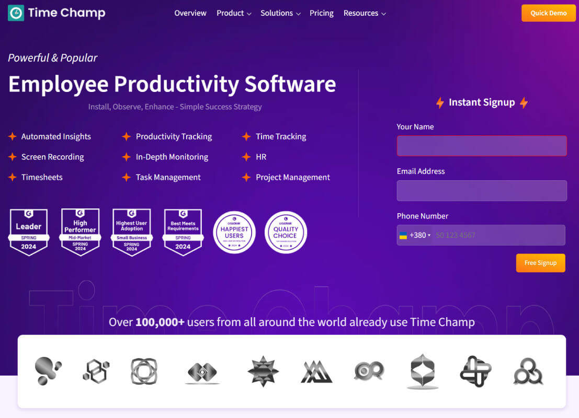Image resolution: width=579 pixels, height=418 pixels.
Task: Click the interlocking rings client logo
Action: [x=144, y=371]
